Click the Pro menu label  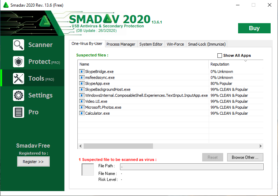click(x=33, y=112)
